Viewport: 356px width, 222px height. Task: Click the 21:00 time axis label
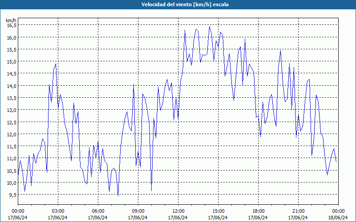point(298,211)
